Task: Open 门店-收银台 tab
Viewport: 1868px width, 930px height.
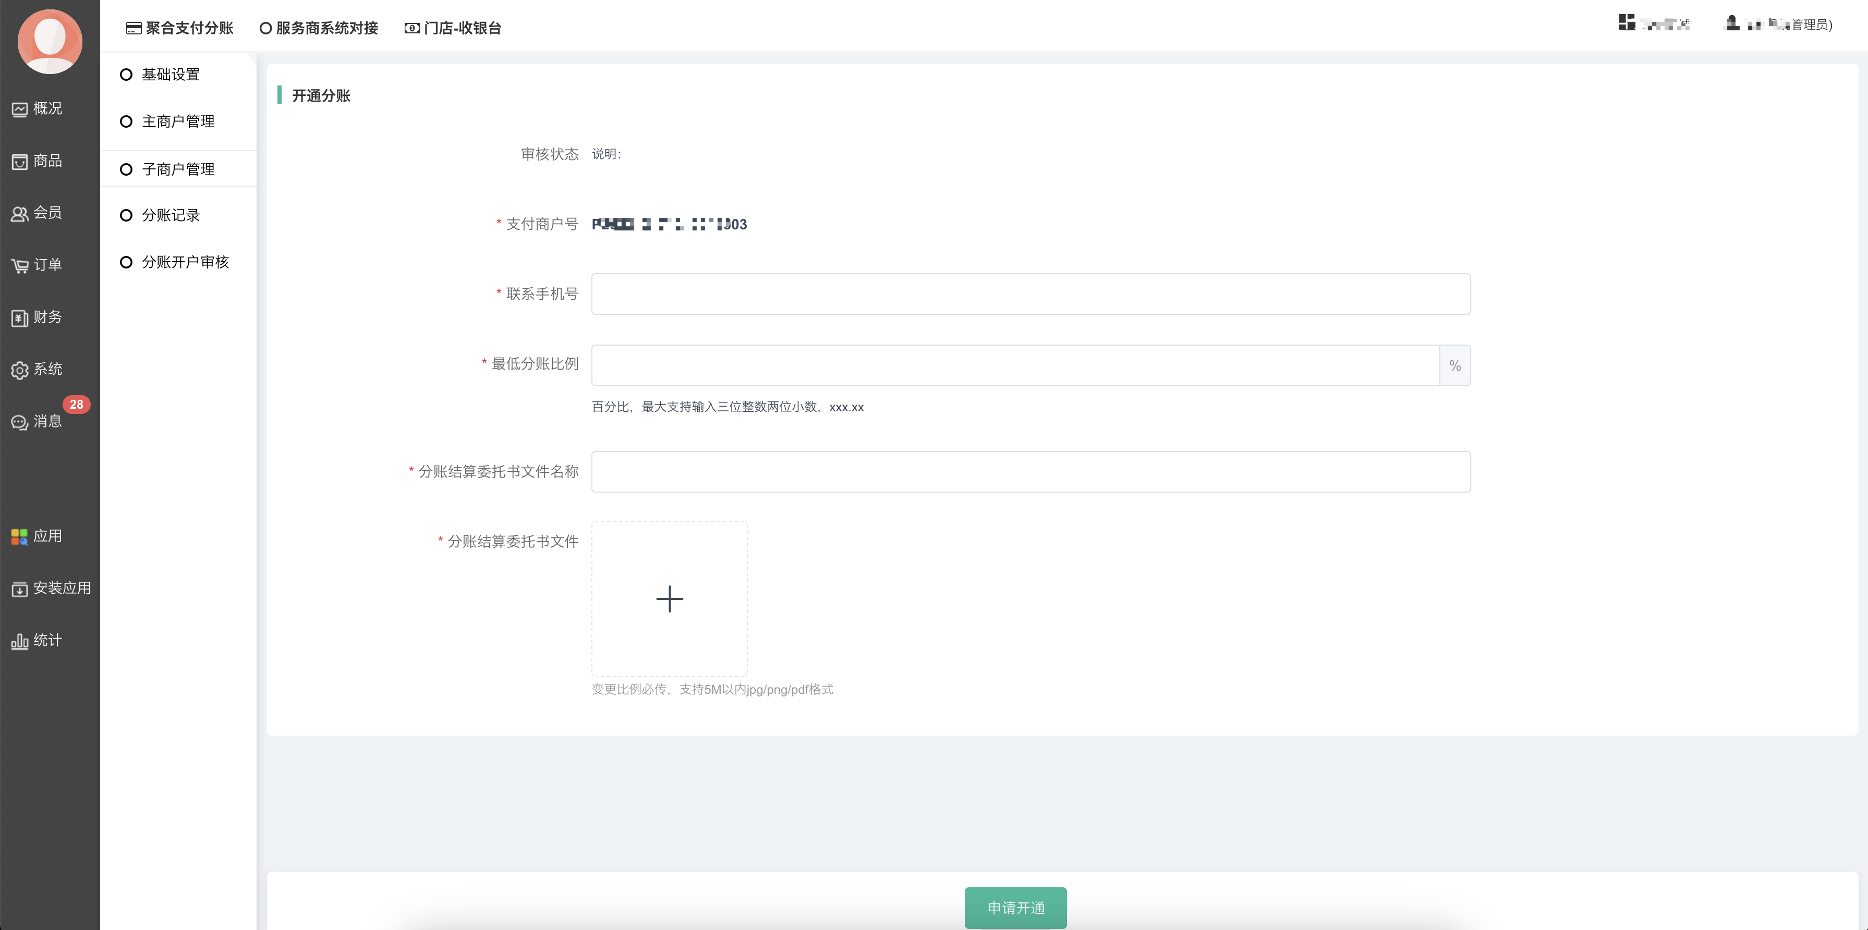Action: [x=453, y=28]
